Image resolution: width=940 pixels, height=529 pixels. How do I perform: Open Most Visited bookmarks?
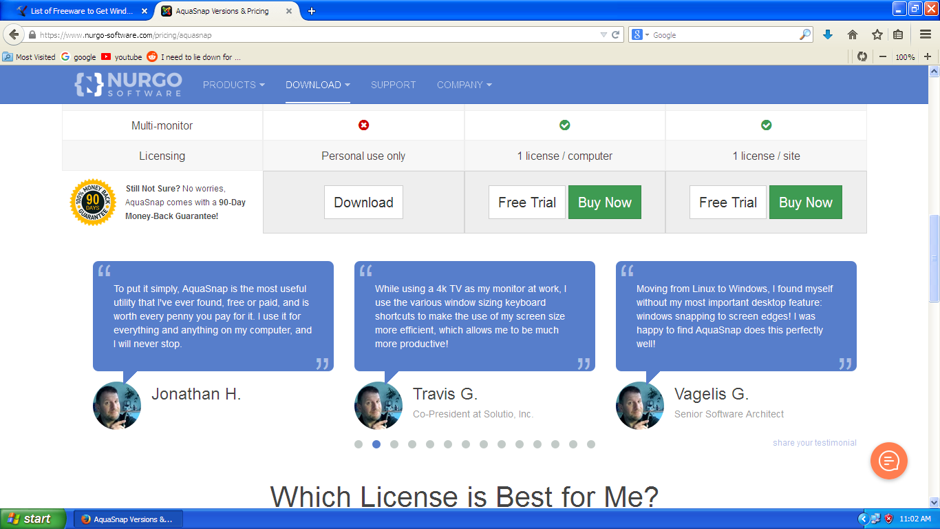point(29,57)
